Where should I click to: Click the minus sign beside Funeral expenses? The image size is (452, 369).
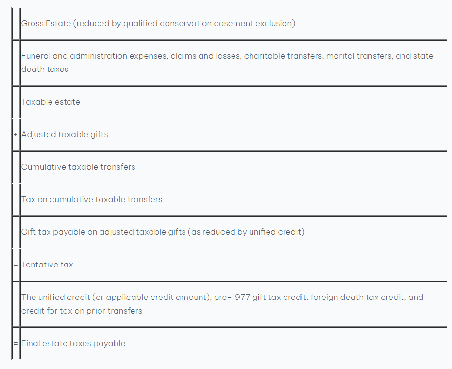click(16, 63)
